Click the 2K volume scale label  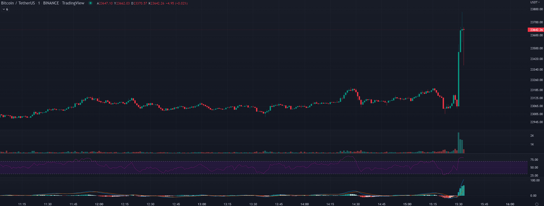coord(532,136)
